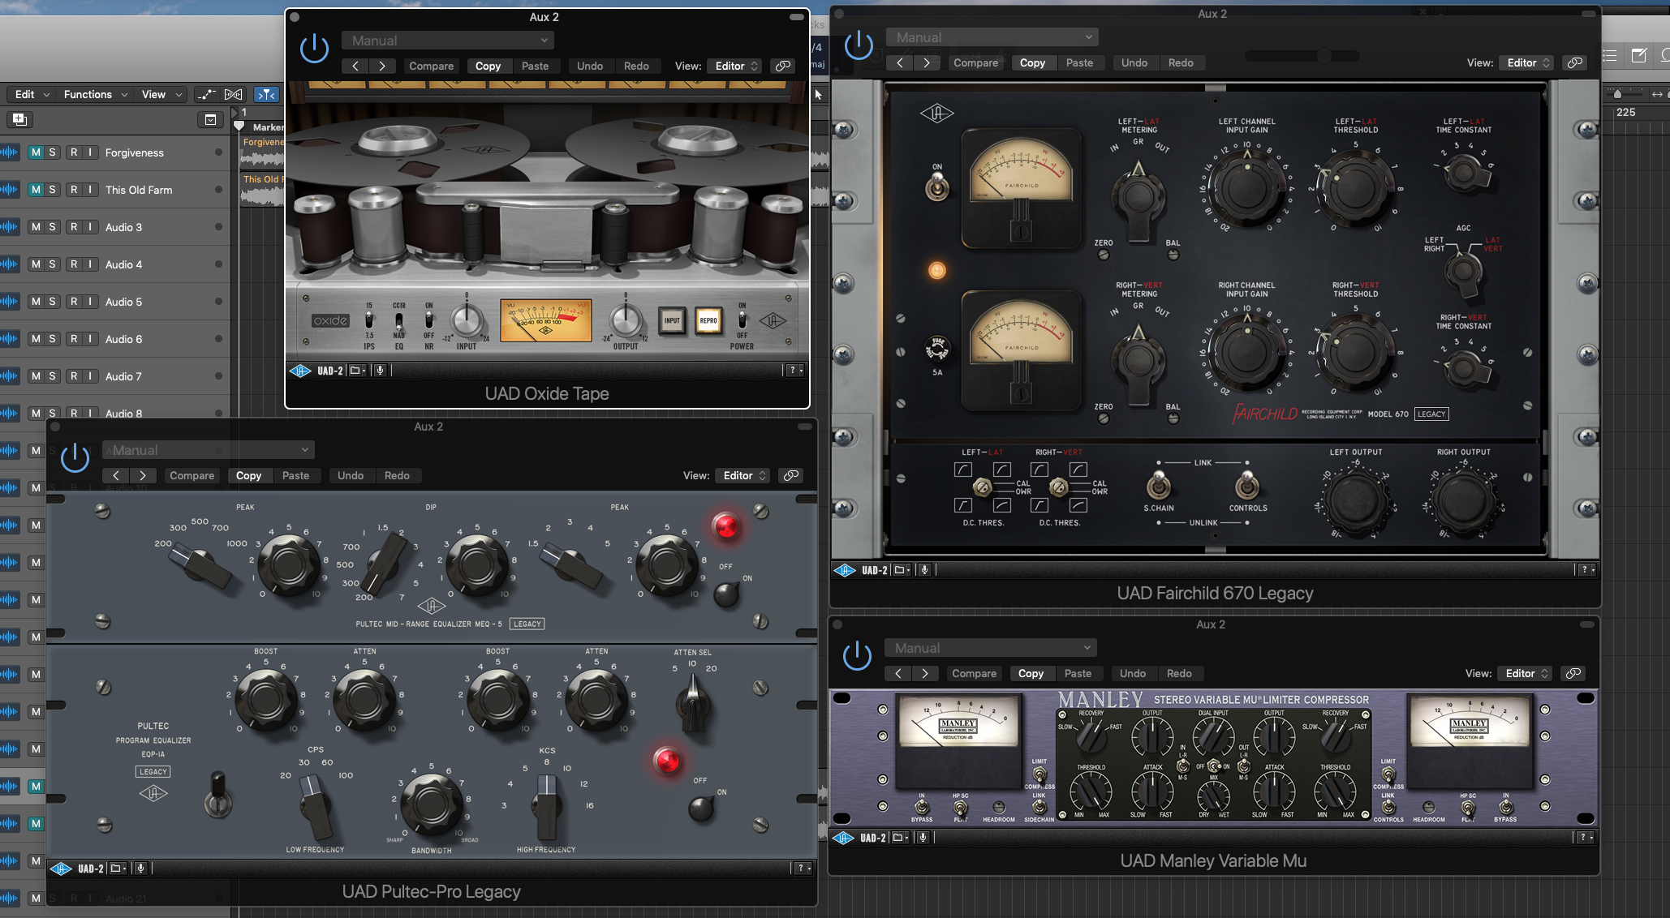The height and width of the screenshot is (918, 1670).
Task: Open the View menu in tracks area
Action: 161,94
